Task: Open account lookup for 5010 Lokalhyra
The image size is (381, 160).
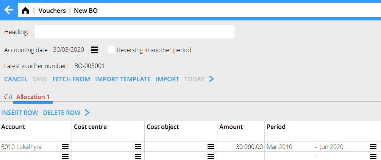Action: tap(65, 147)
